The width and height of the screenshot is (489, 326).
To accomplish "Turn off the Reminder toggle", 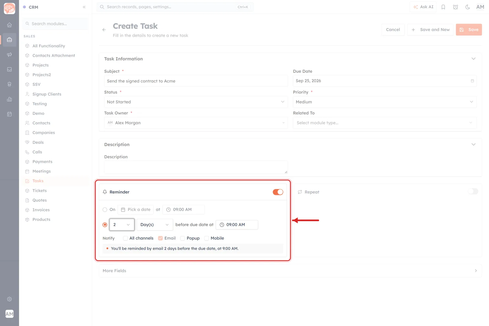I will tap(278, 192).
